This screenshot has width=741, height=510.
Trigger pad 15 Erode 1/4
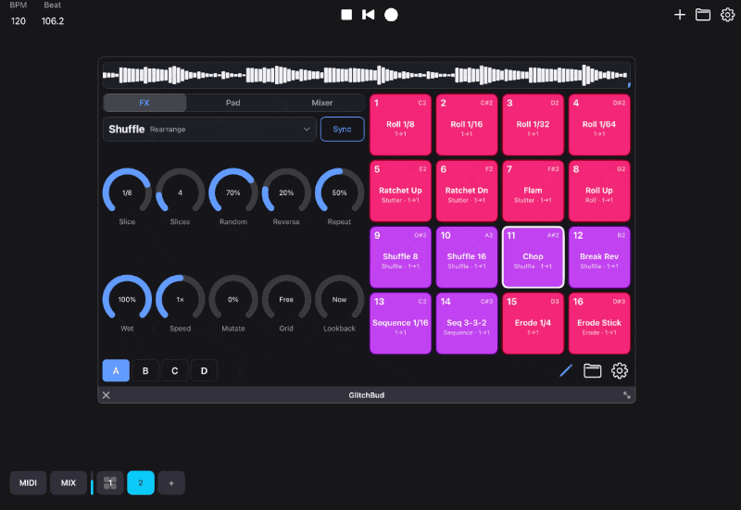[534, 323]
